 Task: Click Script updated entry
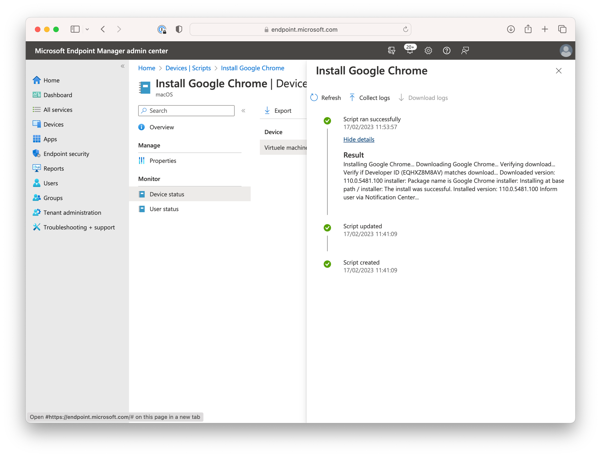(x=362, y=226)
